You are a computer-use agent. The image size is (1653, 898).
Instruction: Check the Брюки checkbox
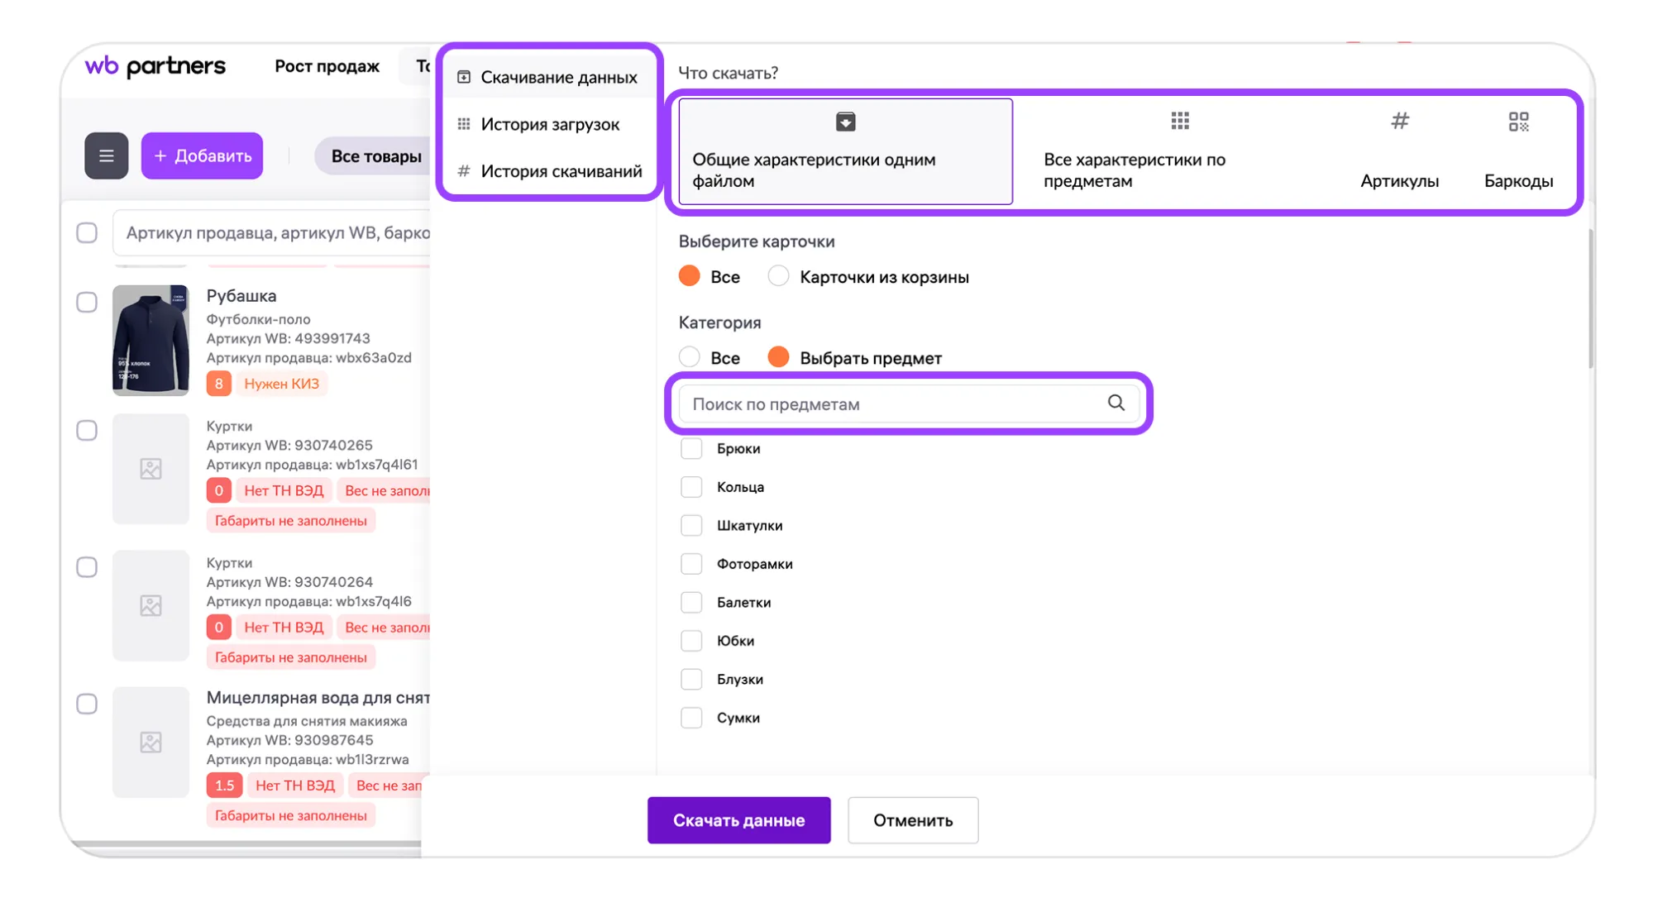(x=691, y=448)
